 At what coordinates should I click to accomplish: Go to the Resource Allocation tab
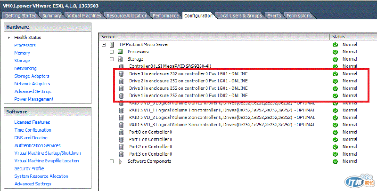(x=127, y=16)
